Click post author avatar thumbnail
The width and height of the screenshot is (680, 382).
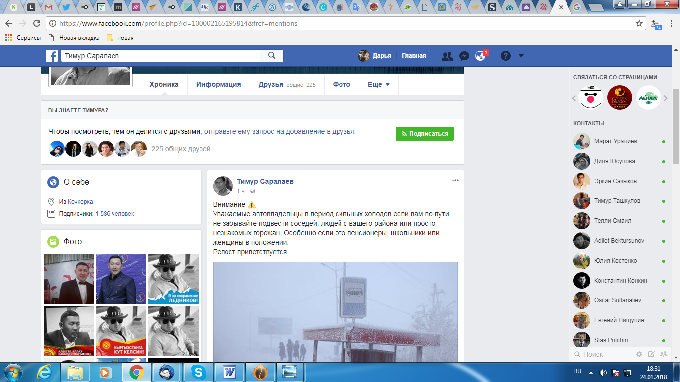pyautogui.click(x=223, y=186)
